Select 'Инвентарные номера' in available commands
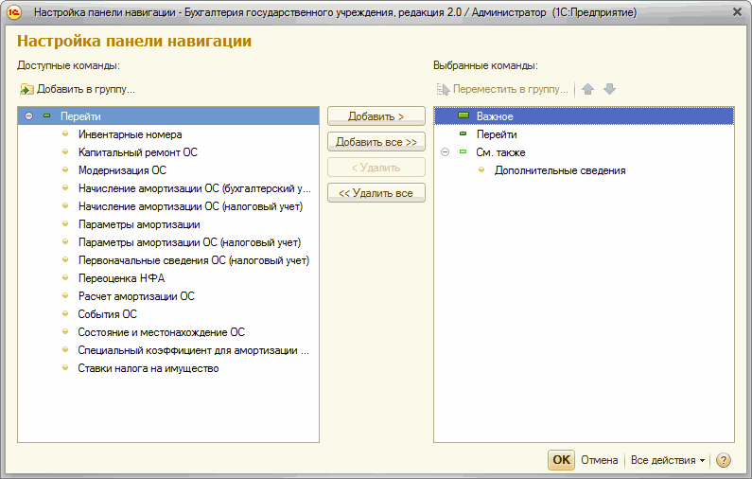Image resolution: width=752 pixels, height=479 pixels. point(130,134)
